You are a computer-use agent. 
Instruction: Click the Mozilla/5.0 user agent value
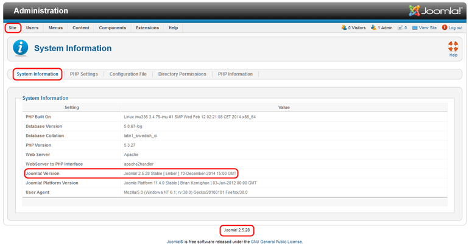click(186, 192)
